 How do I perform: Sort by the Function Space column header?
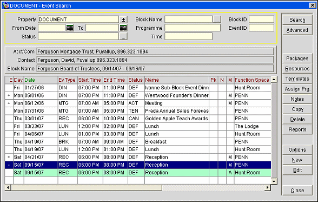252,80
